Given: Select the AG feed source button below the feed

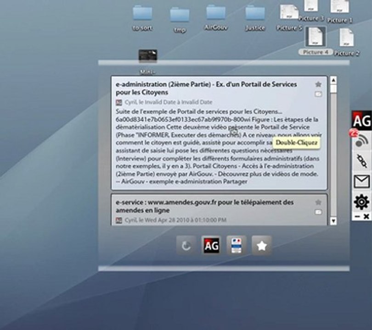Looking at the screenshot, I should [211, 245].
